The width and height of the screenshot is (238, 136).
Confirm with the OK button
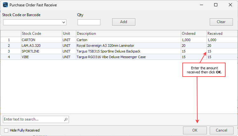pyautogui.click(x=195, y=130)
